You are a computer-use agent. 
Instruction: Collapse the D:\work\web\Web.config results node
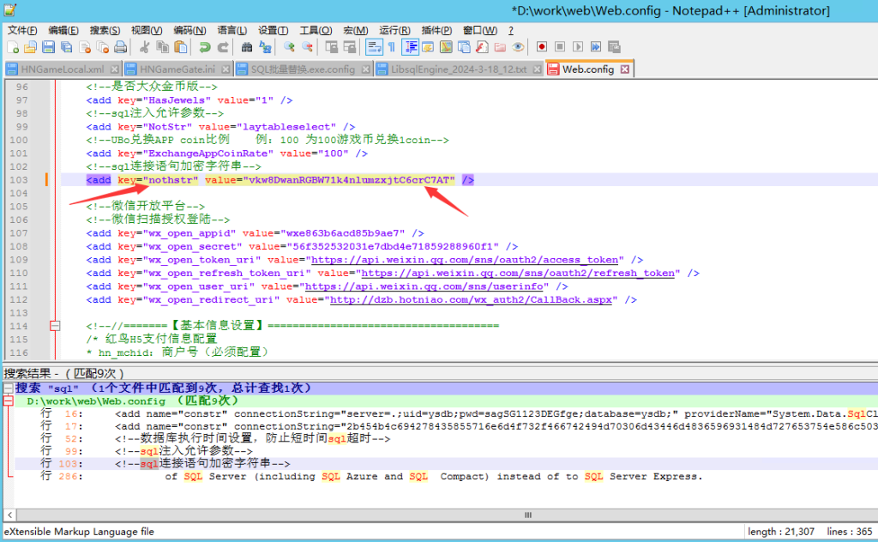8,401
